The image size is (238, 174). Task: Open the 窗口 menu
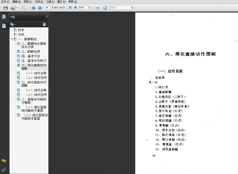(61, 2)
